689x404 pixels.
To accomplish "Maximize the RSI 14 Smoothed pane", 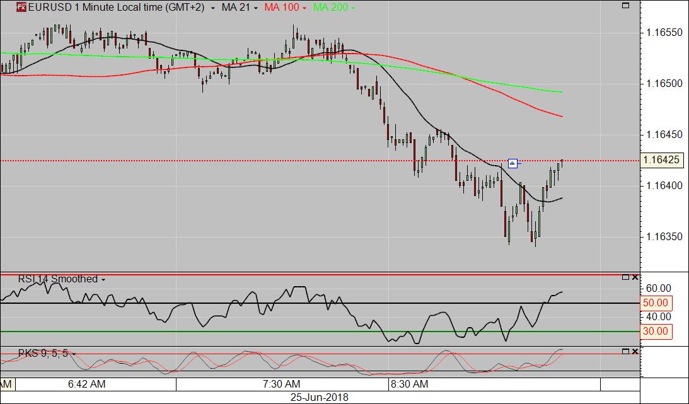I will click(x=625, y=277).
